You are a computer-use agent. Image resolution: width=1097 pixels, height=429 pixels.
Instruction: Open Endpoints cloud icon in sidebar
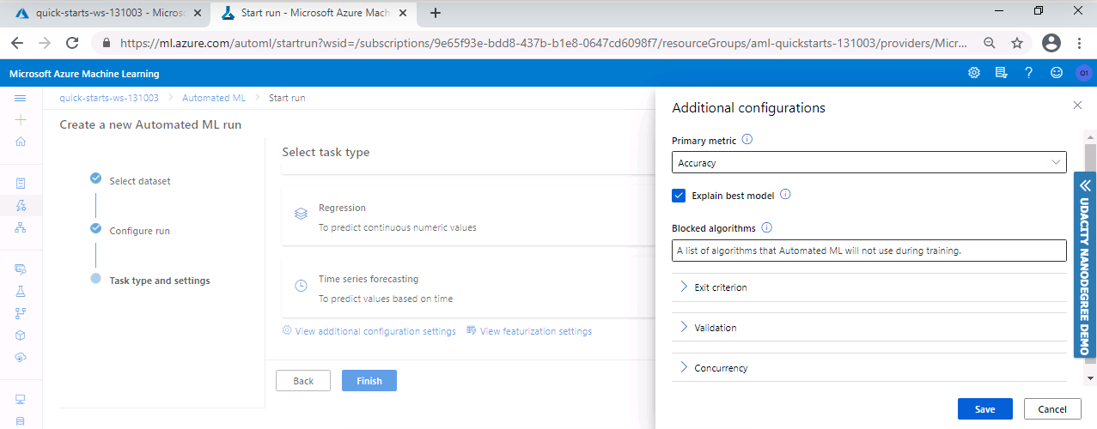pyautogui.click(x=21, y=358)
